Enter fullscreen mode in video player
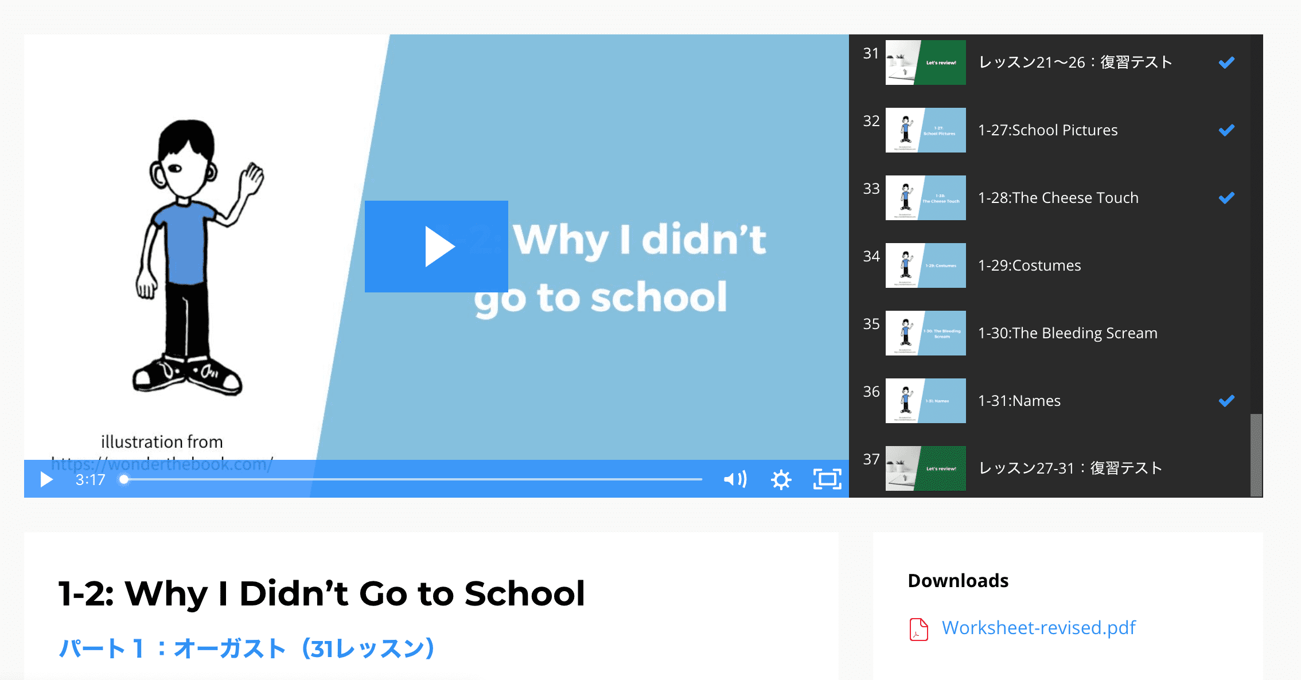1301x680 pixels. 827,479
